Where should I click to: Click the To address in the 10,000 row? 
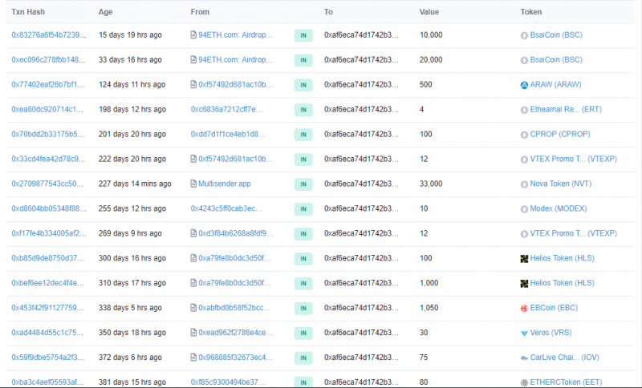[x=361, y=34]
